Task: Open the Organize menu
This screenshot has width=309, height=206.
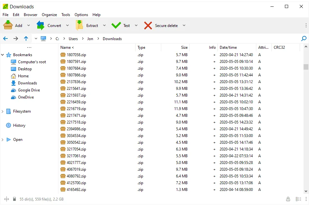Action: (x=49, y=14)
